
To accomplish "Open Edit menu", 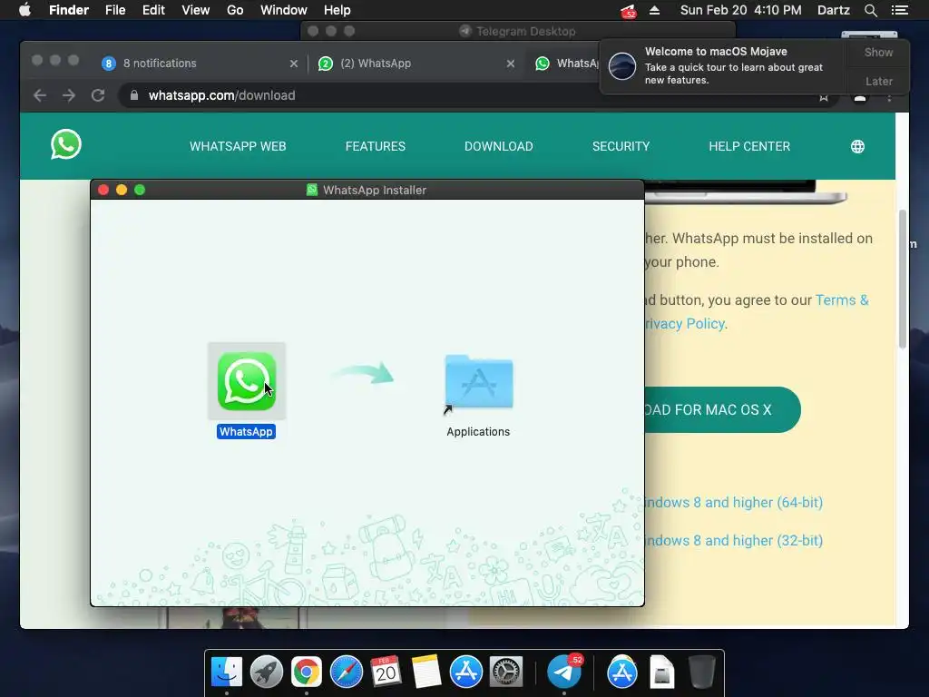I will (153, 10).
